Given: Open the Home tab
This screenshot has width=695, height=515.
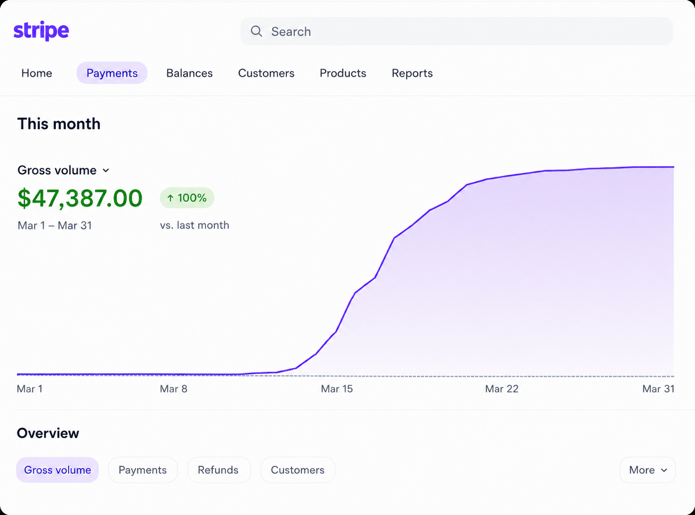Looking at the screenshot, I should point(37,73).
